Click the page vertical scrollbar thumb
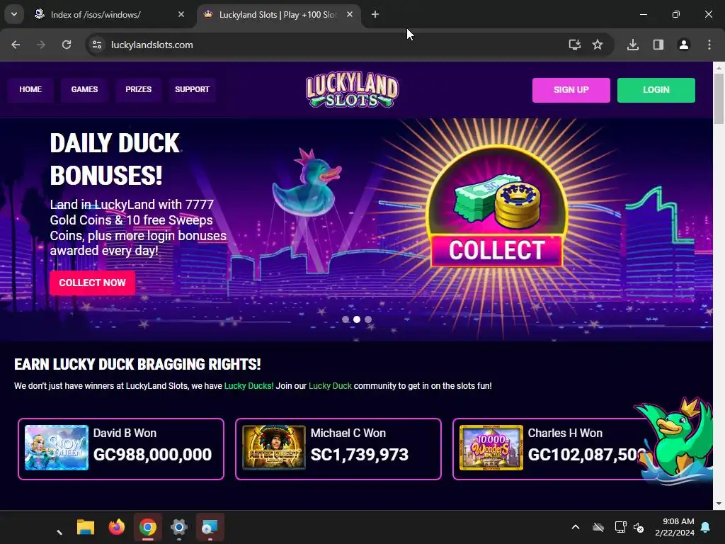 pos(719,98)
